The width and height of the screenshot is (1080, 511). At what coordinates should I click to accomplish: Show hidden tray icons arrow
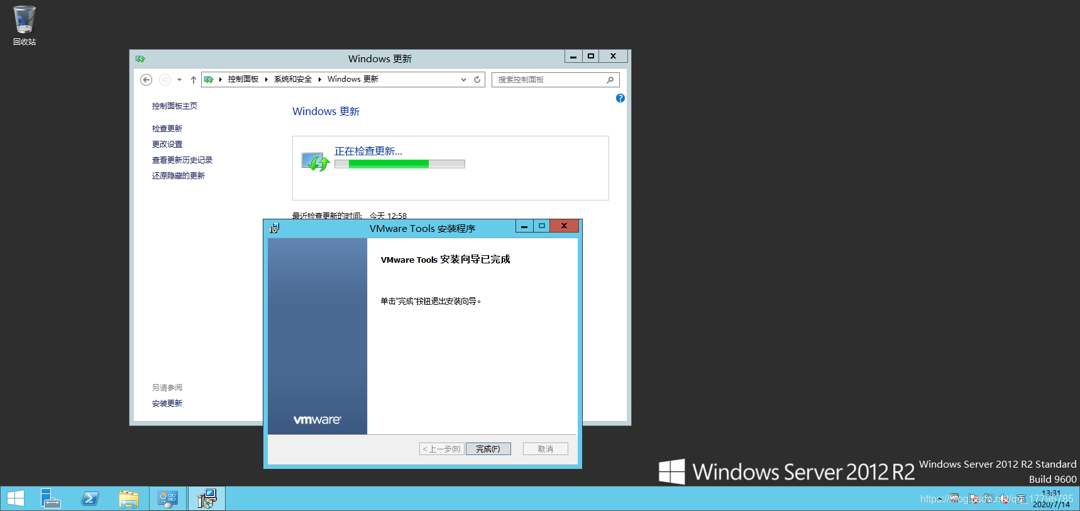tap(940, 498)
